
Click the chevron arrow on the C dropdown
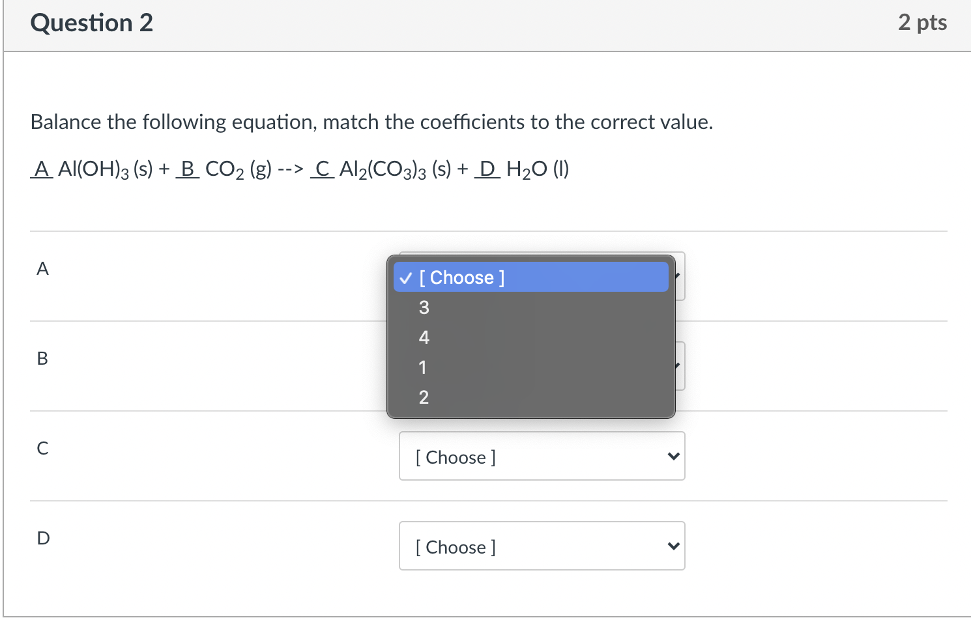coord(674,457)
